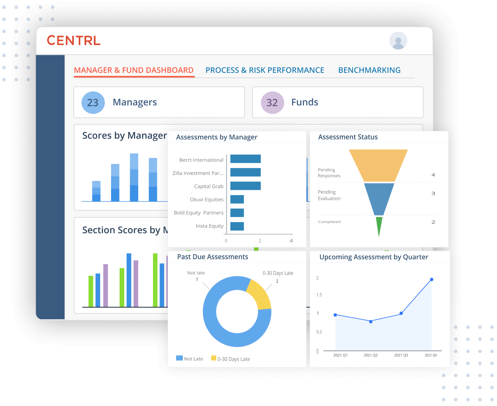Click the Capital Grab label
This screenshot has width=497, height=406.
209,186
